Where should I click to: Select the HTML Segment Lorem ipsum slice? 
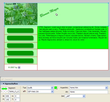point(73,38)
